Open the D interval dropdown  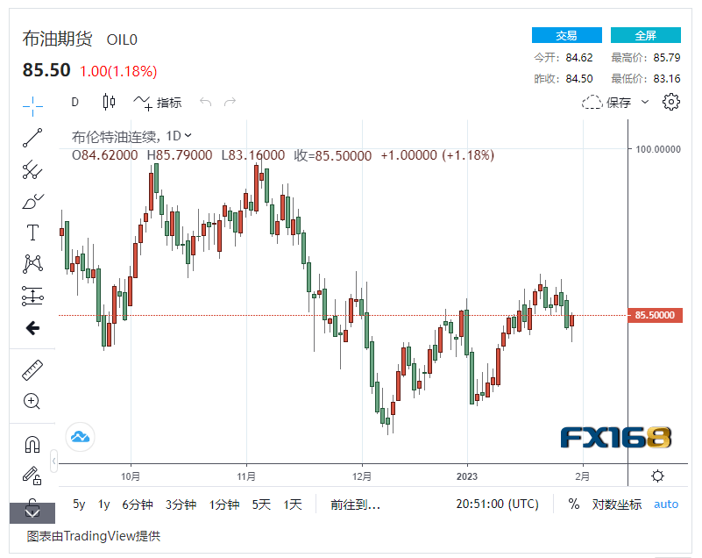(74, 102)
